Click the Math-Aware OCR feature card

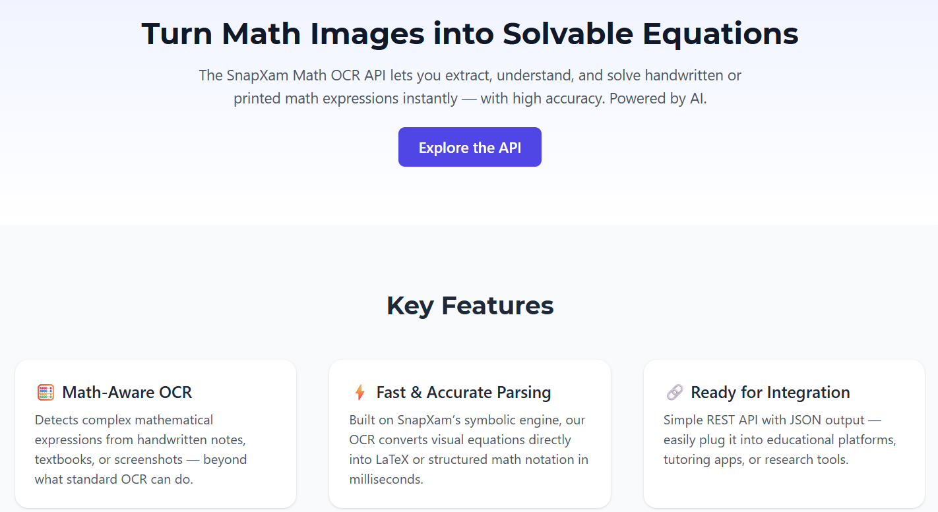click(156, 434)
